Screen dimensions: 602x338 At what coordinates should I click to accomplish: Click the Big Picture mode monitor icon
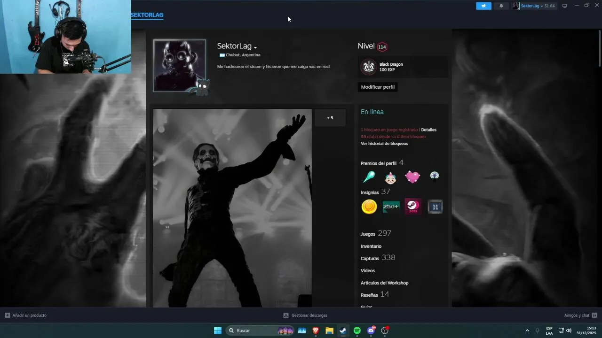[x=565, y=6]
